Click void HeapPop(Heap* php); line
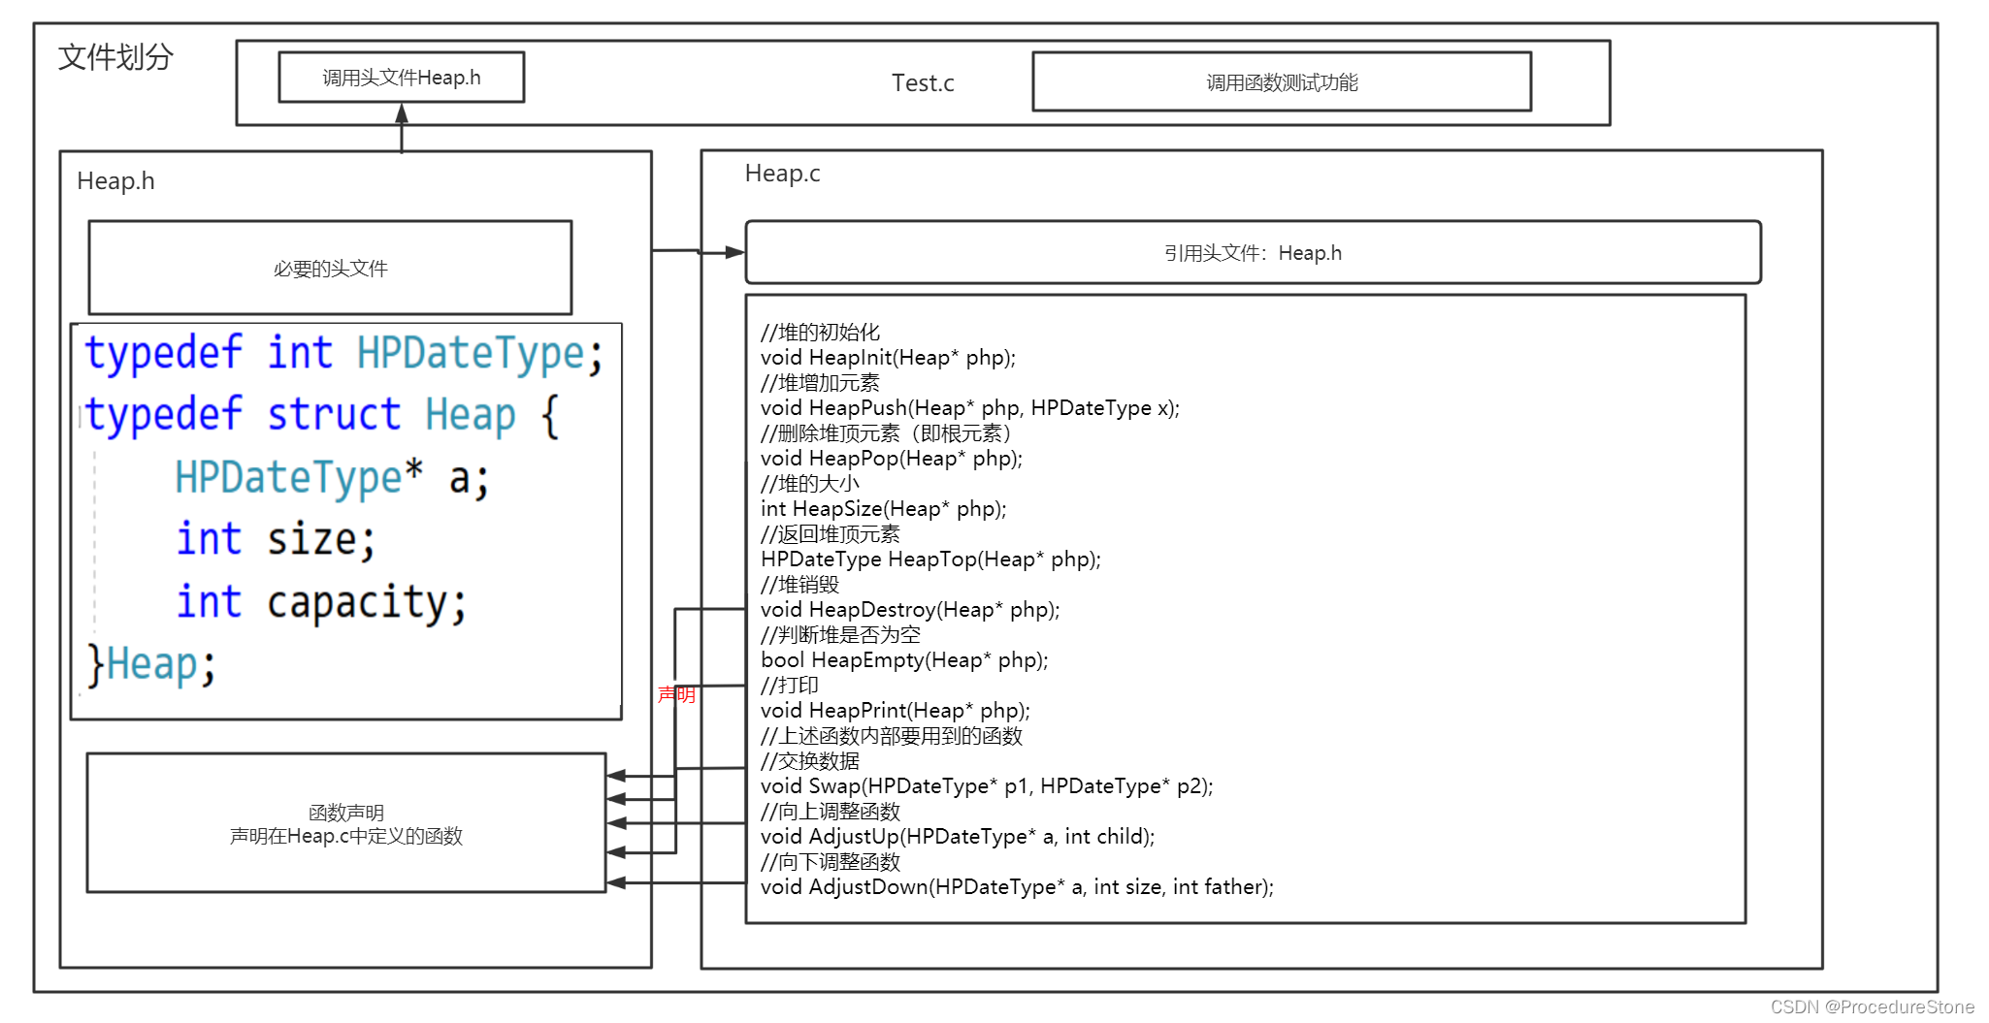Image resolution: width=1989 pixels, height=1023 pixels. coord(892,459)
